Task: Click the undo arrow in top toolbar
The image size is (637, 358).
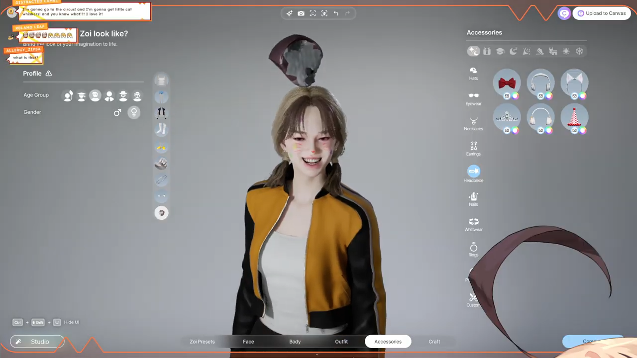Action: [336, 13]
